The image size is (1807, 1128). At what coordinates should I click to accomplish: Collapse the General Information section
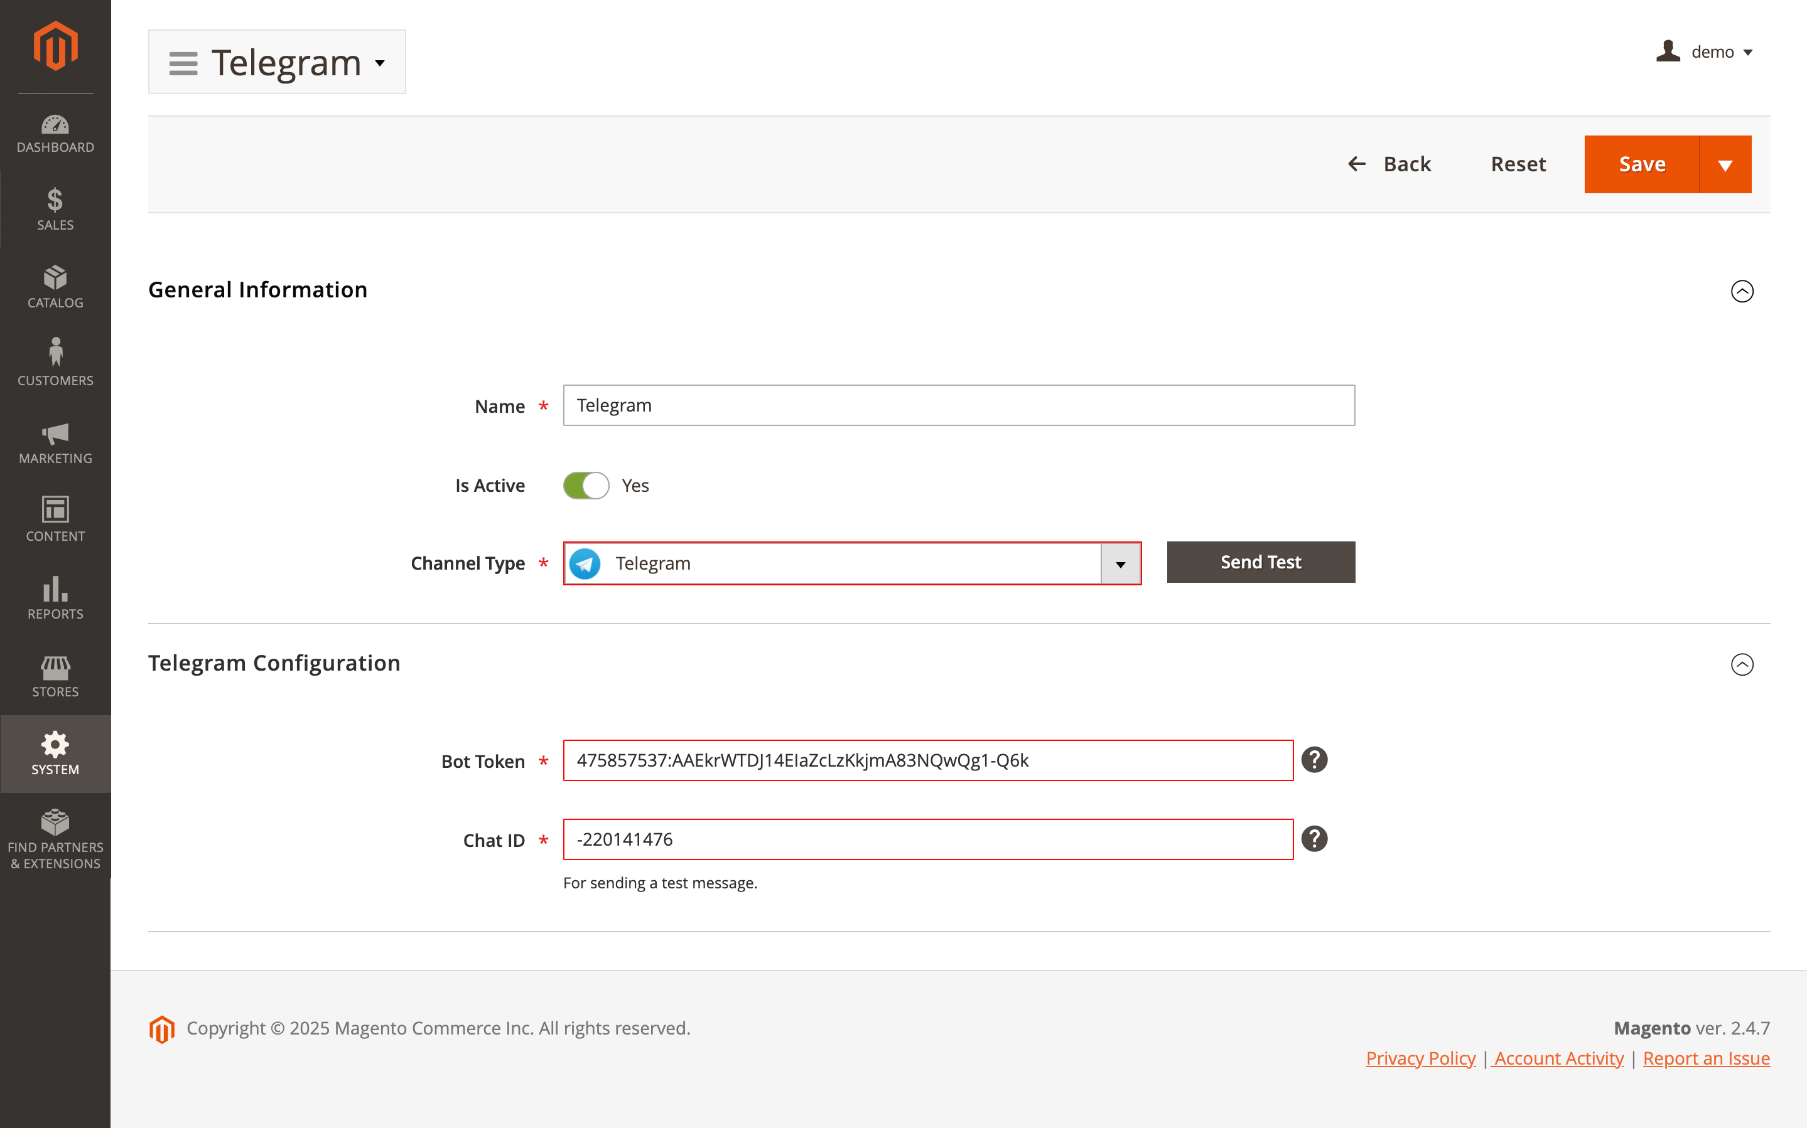(1743, 292)
